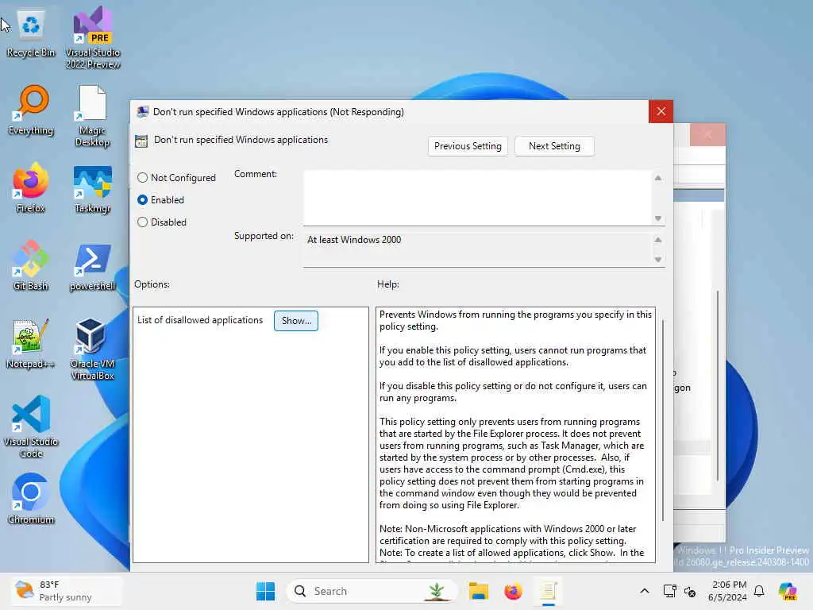Open notifications bell in the taskbar
Screen dimensions: 813x610
[759, 591]
